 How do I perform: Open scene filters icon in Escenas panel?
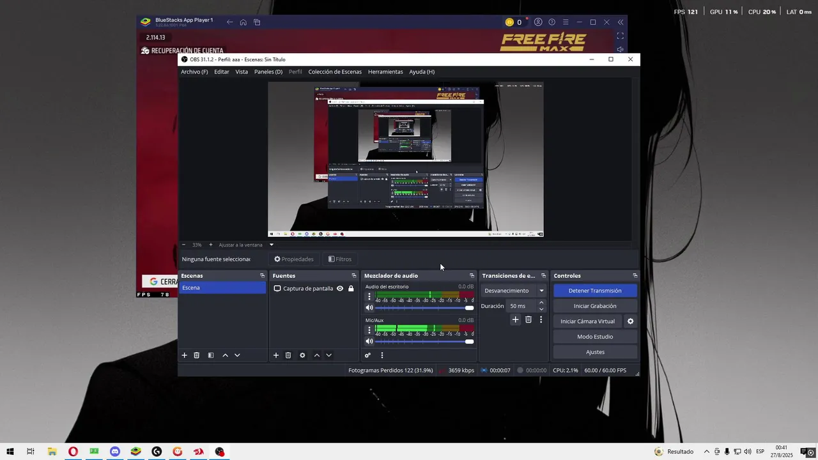point(211,355)
